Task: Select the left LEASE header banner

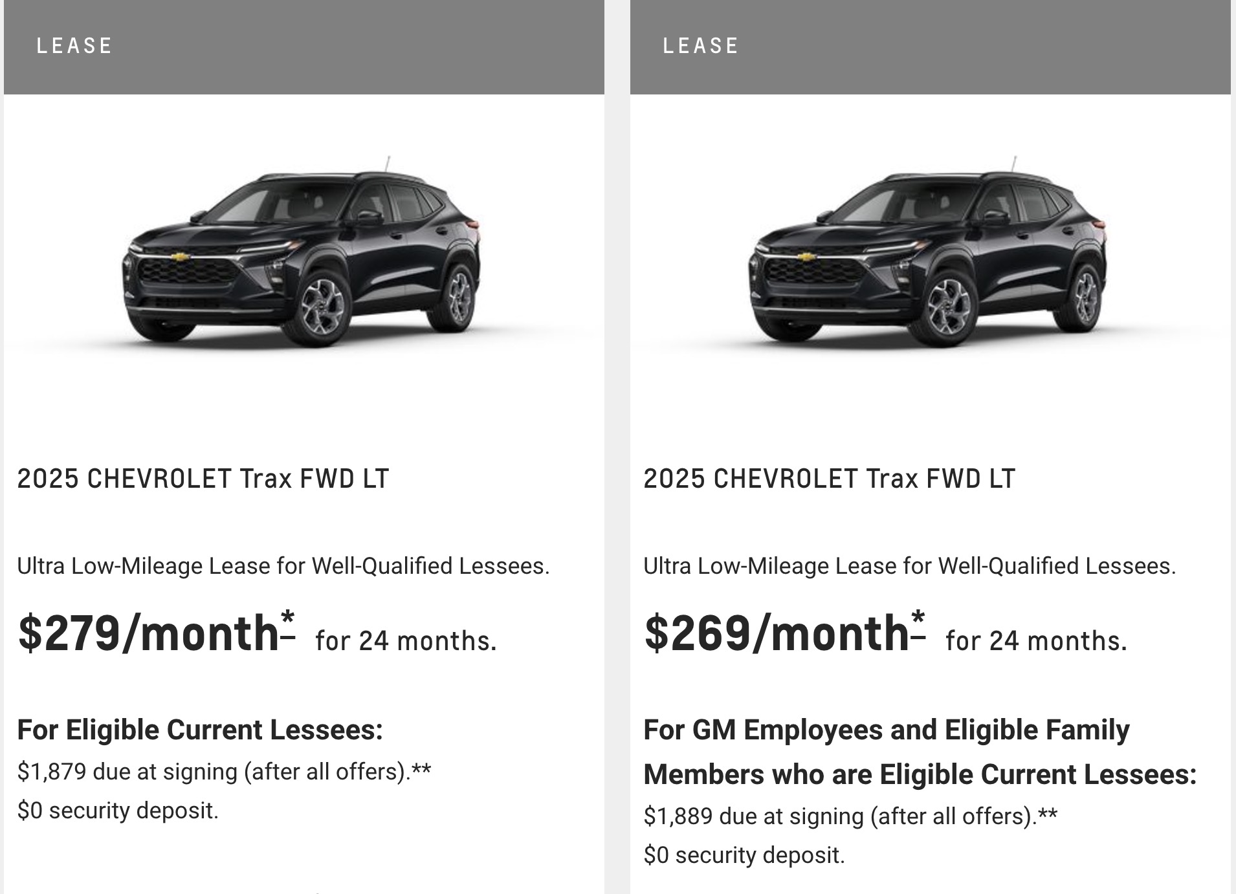Action: coord(304,47)
